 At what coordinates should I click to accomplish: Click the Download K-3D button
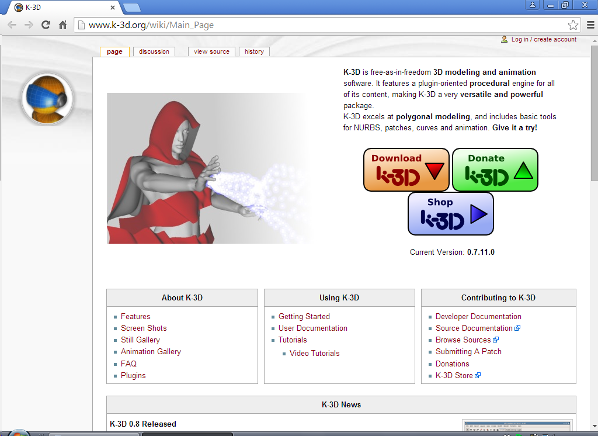pyautogui.click(x=406, y=170)
